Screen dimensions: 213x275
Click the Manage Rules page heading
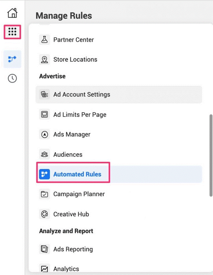click(x=64, y=16)
